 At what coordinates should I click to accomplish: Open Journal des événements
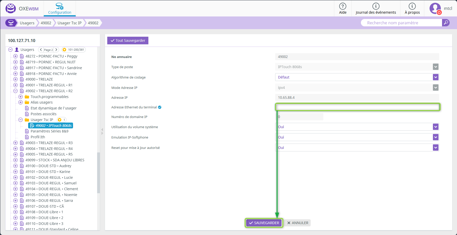coord(376,8)
